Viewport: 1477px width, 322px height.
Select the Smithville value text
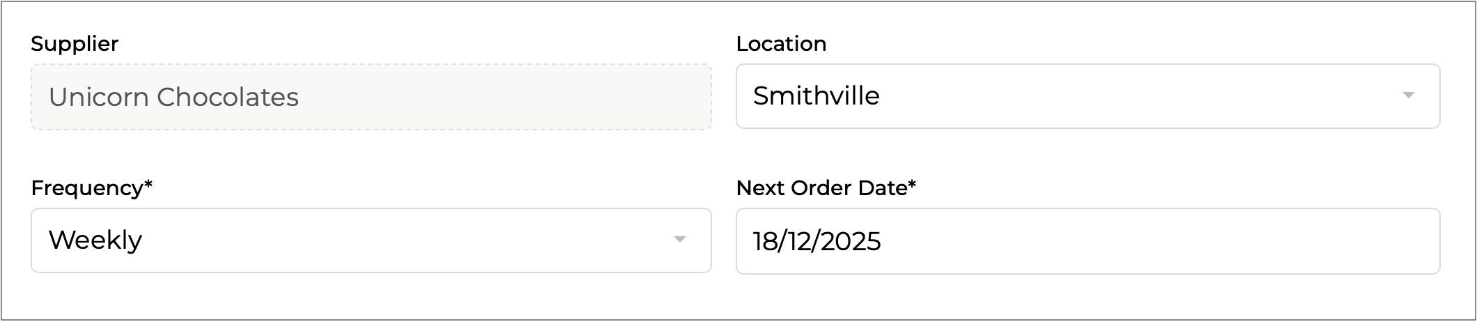pyautogui.click(x=816, y=96)
